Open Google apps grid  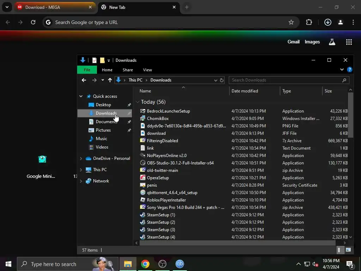coord(349,42)
